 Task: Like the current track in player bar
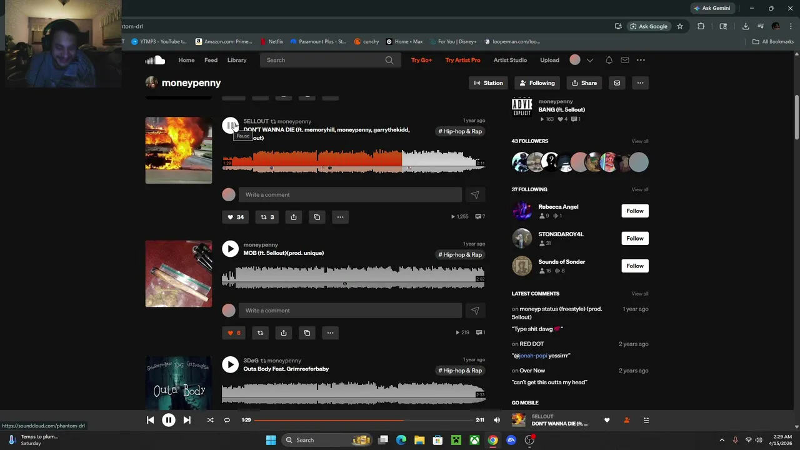[x=607, y=420]
